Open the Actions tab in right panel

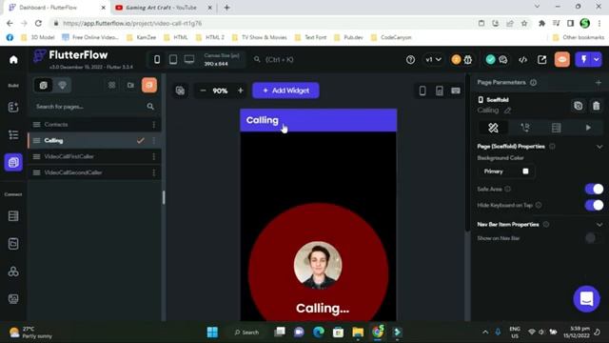(525, 128)
